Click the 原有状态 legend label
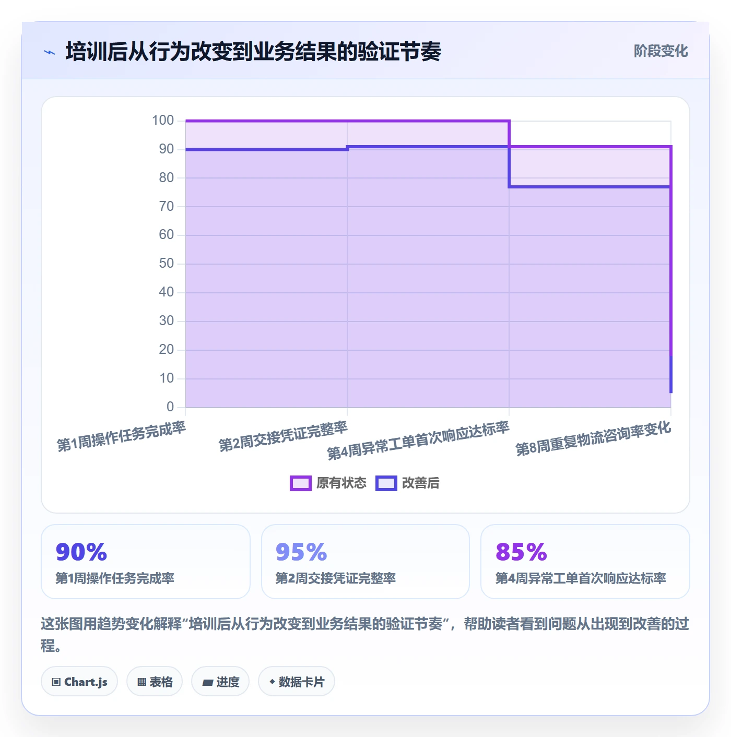The image size is (731, 737). click(x=341, y=483)
